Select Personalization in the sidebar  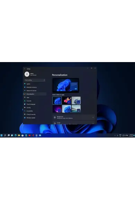click(35, 94)
